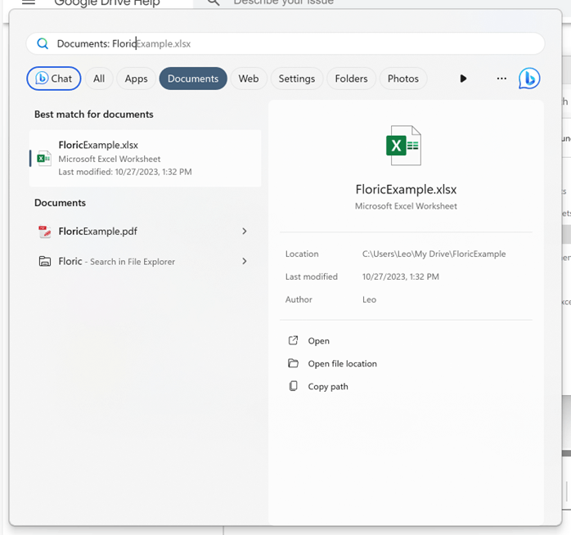Viewport: 571px width, 535px height.
Task: Click Copy path
Action: [x=328, y=386]
